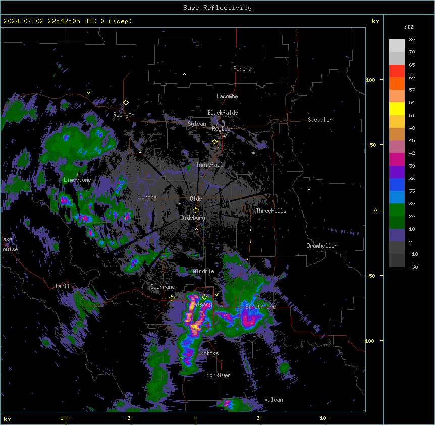This screenshot has width=435, height=425.
Task: Click the Olds town label
Action: [x=196, y=199]
